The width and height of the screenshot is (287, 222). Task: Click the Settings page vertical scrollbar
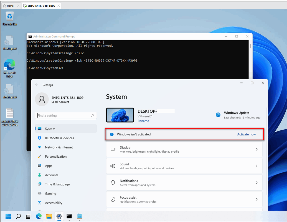point(267,151)
